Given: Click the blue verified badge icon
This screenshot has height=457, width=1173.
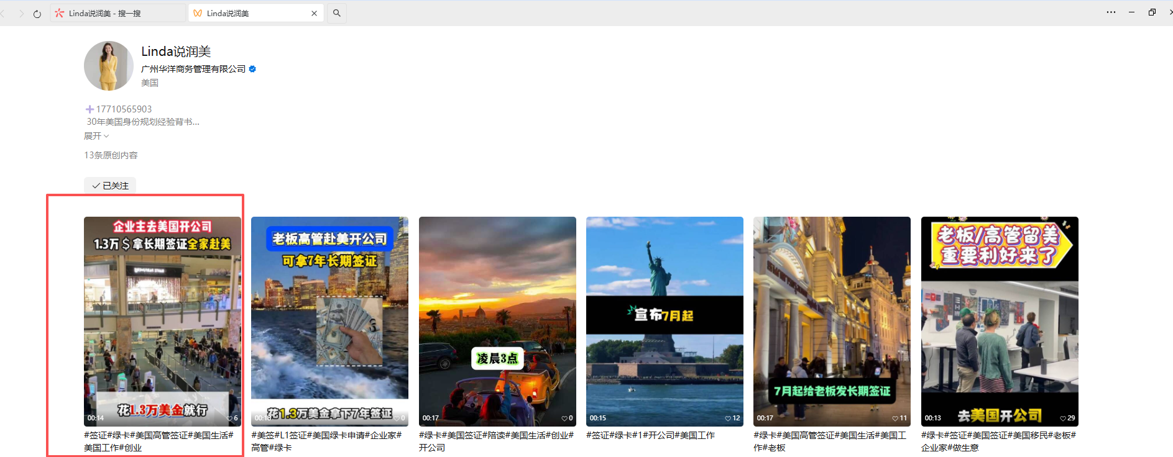Looking at the screenshot, I should (x=252, y=69).
